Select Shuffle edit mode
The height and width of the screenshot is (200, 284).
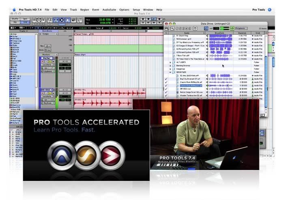(15, 19)
